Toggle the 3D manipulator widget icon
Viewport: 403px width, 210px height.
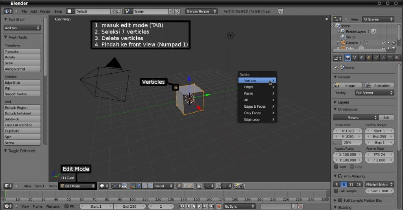pyautogui.click(x=133, y=186)
